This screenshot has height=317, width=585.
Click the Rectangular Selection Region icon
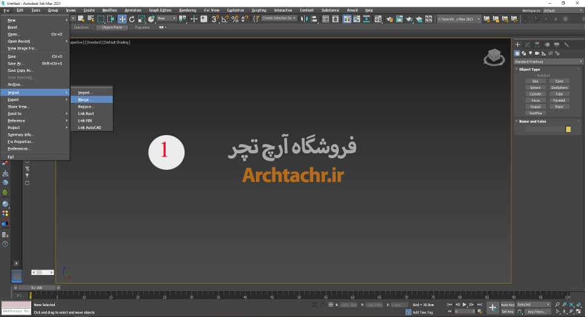101,19
